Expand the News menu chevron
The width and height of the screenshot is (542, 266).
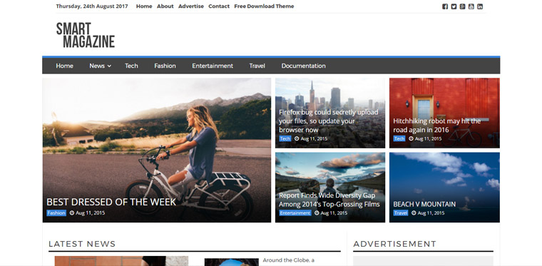(x=109, y=66)
